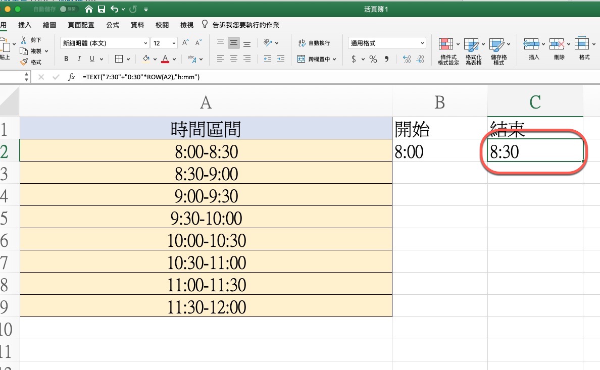This screenshot has width=600, height=370.
Task: Click the 插入 cells button
Action: click(x=533, y=49)
